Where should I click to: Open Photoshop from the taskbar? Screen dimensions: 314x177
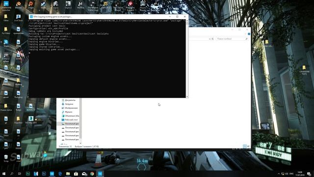[44, 174]
